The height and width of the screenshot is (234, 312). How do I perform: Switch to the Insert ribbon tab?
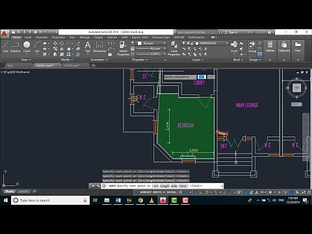[x=28, y=37]
